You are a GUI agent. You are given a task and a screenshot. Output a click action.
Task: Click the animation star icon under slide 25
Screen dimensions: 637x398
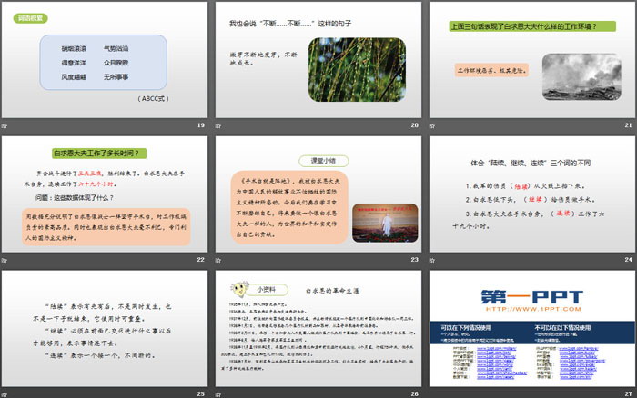(x=6, y=393)
